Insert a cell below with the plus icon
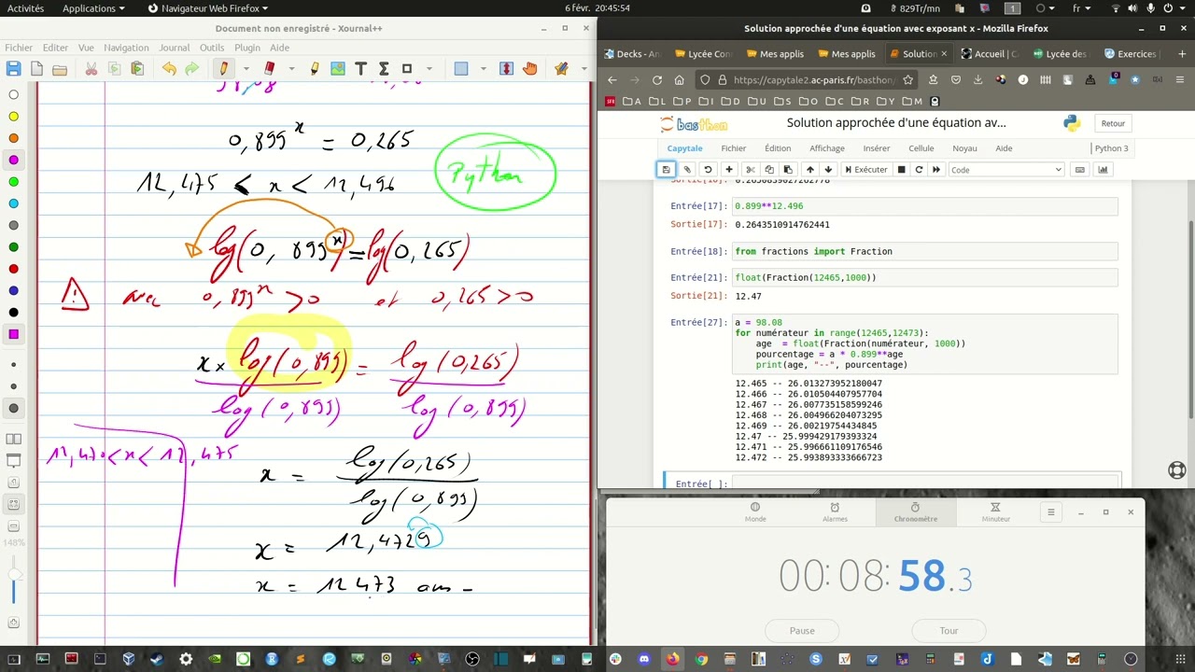Viewport: 1195px width, 672px height. (x=729, y=170)
